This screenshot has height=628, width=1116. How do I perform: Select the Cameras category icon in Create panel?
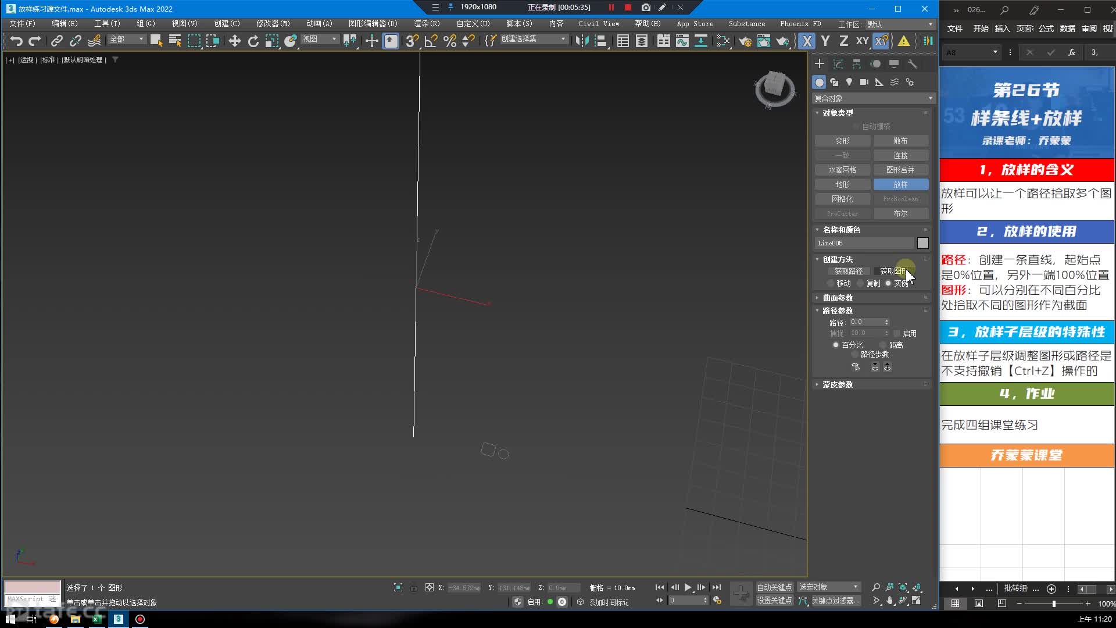point(864,82)
